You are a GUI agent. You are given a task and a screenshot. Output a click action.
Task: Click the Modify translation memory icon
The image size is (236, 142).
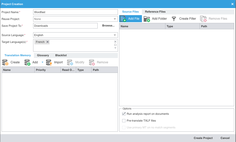coord(70,63)
